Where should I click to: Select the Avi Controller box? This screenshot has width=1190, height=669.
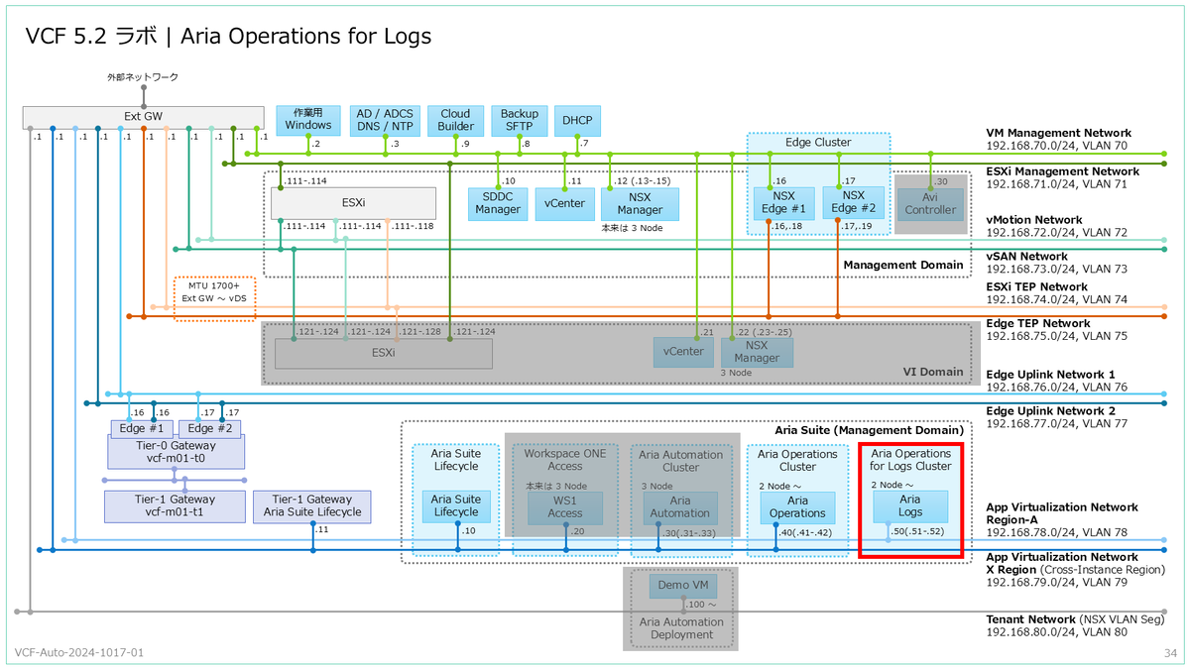930,203
